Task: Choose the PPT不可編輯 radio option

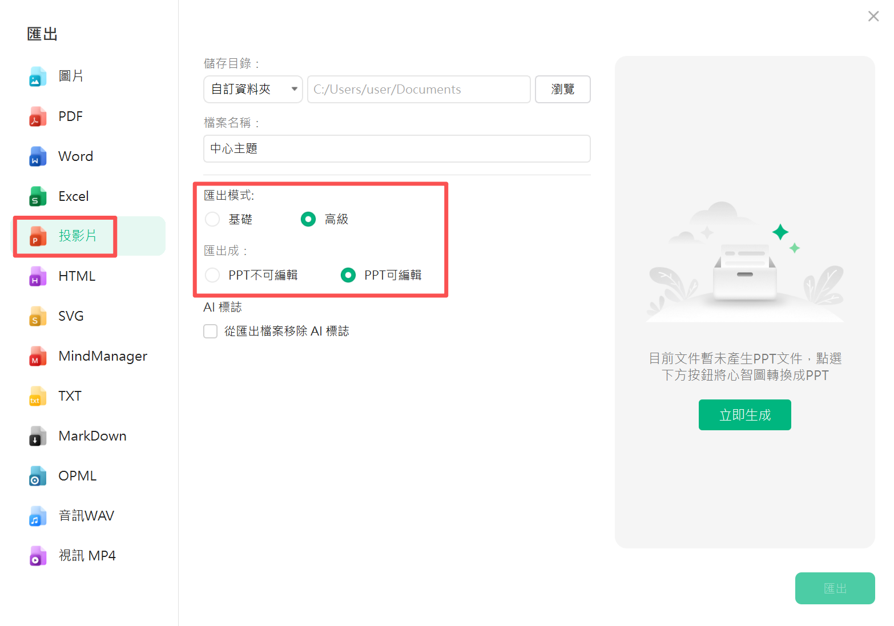Action: (x=212, y=275)
